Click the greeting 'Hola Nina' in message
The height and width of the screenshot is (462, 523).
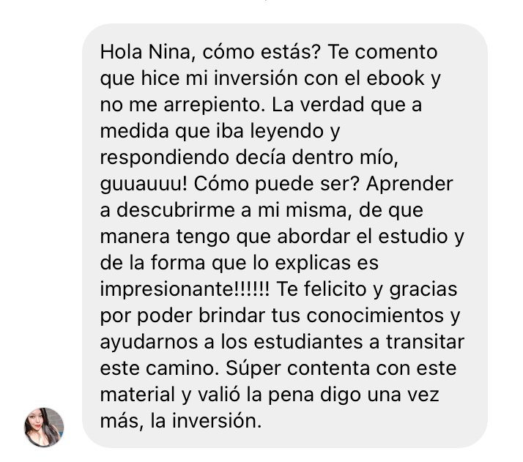pos(145,52)
